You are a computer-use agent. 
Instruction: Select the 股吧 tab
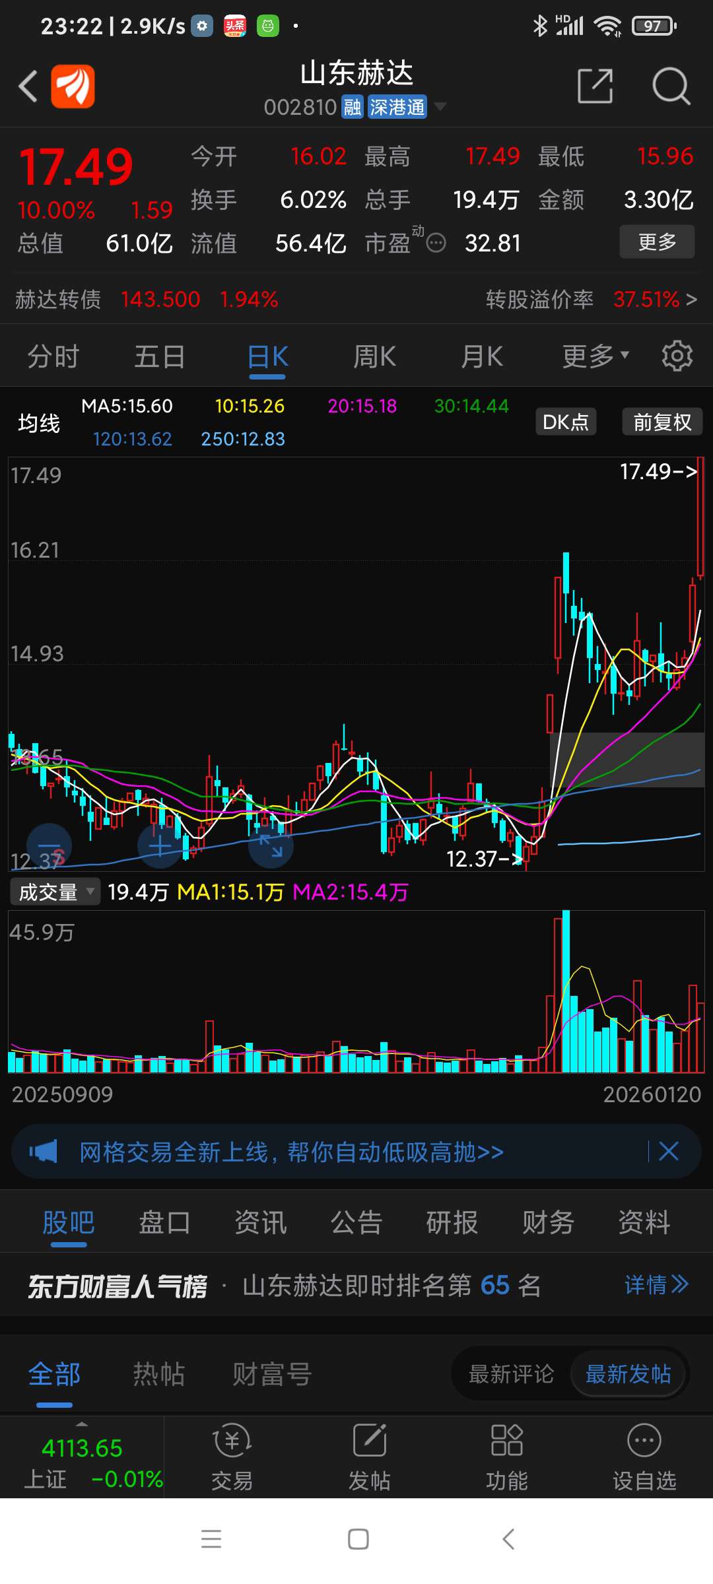click(x=69, y=1222)
